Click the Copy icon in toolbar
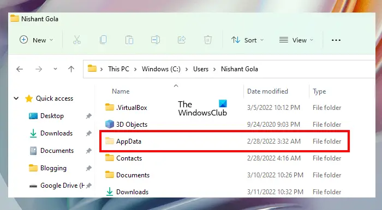Screen dimensions: 382x210 pyautogui.click(x=103, y=40)
